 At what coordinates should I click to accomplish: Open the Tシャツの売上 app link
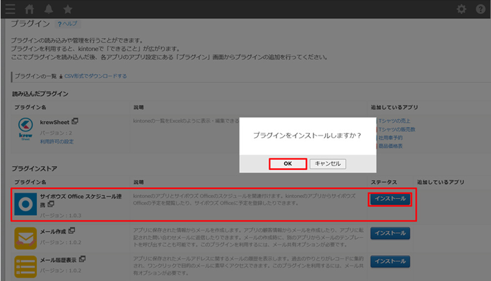pyautogui.click(x=394, y=121)
